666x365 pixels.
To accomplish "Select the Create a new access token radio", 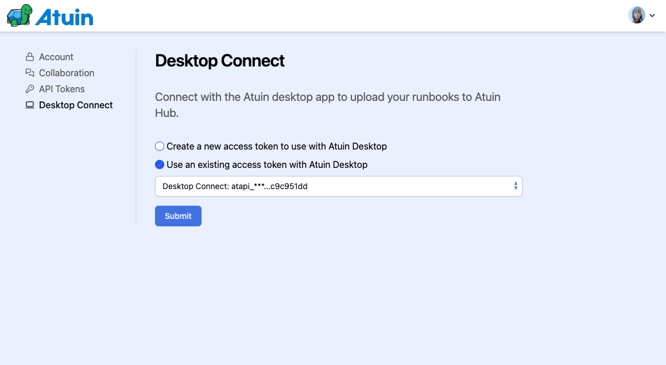I will pos(160,146).
